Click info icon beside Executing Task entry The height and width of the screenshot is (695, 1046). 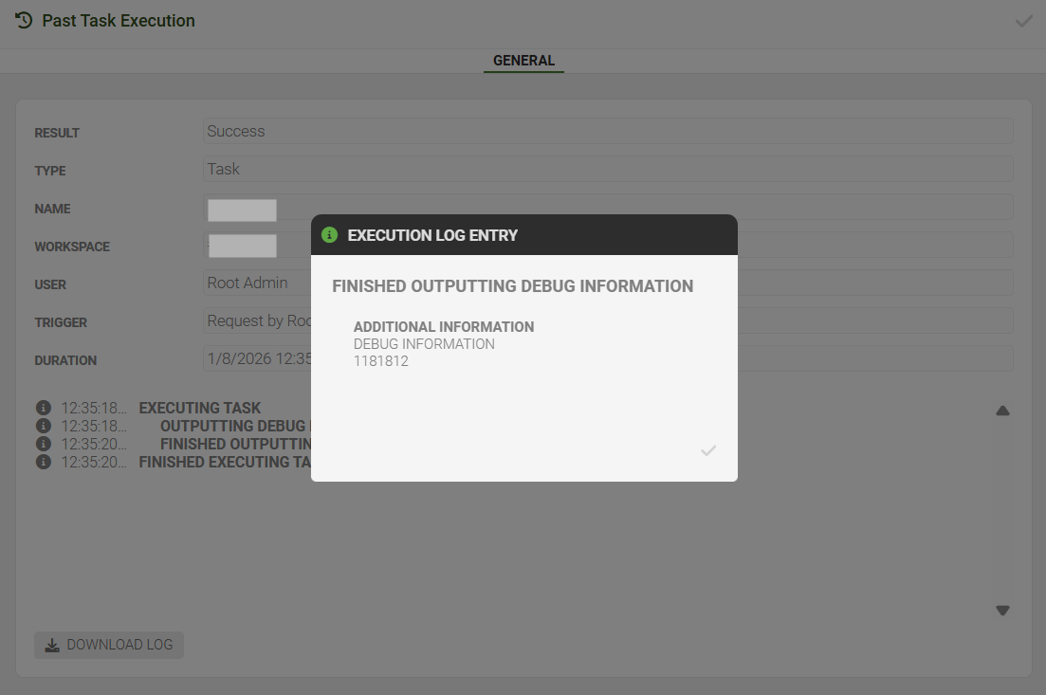[x=43, y=408]
